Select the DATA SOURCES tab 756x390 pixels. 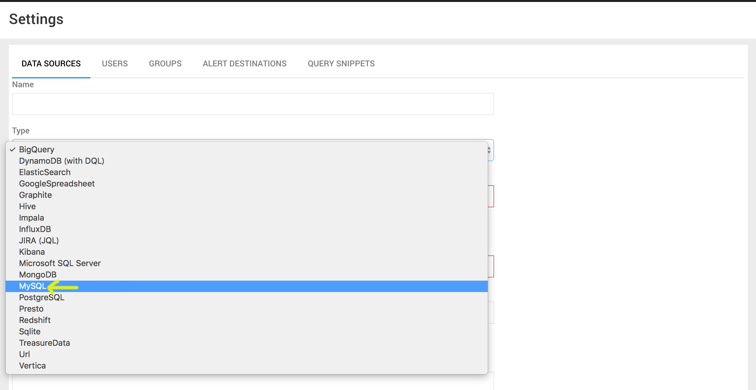[51, 63]
